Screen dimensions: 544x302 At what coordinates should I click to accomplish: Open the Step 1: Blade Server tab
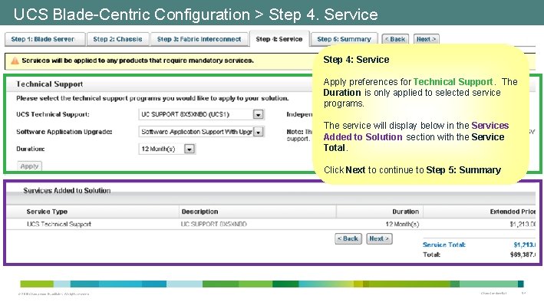tap(45, 39)
